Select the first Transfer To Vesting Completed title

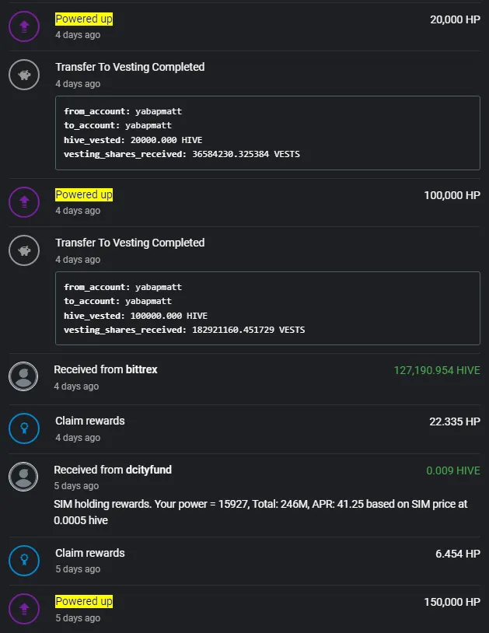pos(130,67)
